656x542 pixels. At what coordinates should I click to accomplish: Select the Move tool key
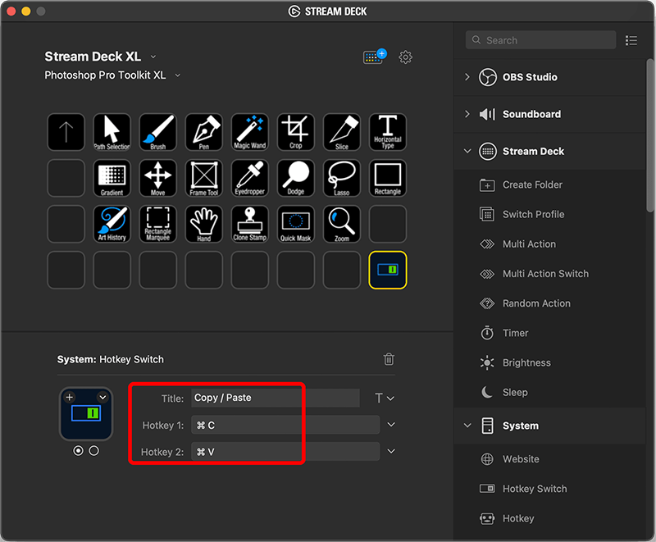(x=157, y=178)
